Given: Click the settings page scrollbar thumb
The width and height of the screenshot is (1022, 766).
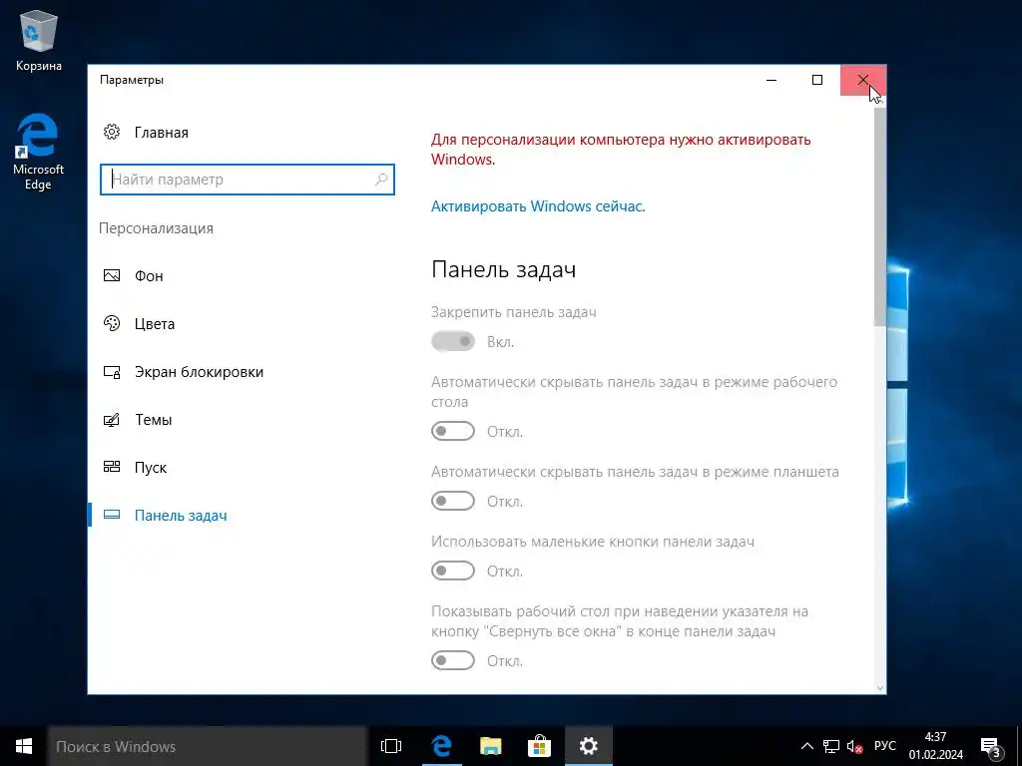Looking at the screenshot, I should tap(880, 216).
